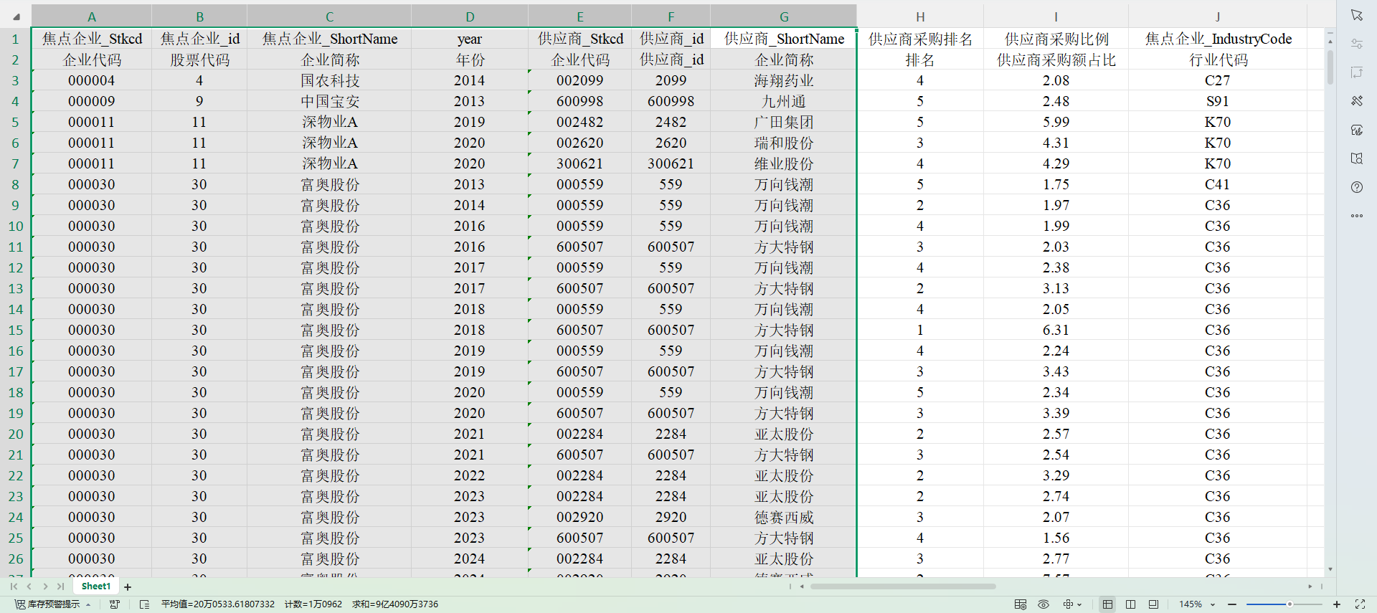Viewport: 1377px width, 613px height.
Task: Open the book search lookup icon in sidebar
Action: [x=1356, y=158]
